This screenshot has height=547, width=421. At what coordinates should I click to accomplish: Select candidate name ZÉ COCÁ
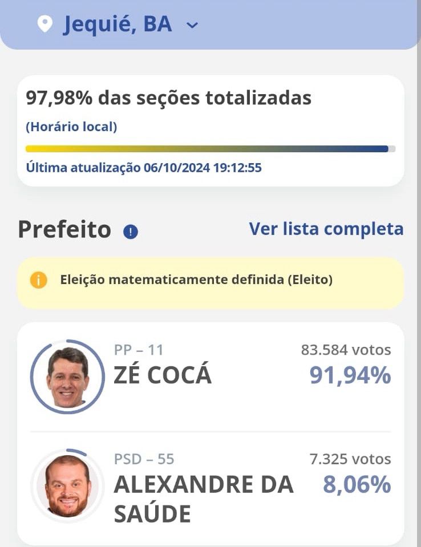tap(163, 375)
